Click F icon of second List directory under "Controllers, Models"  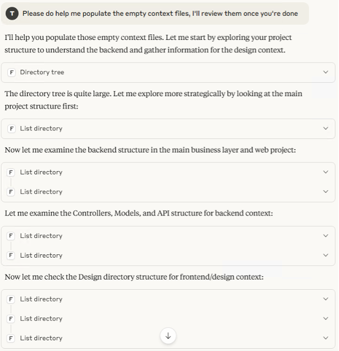[12, 255]
